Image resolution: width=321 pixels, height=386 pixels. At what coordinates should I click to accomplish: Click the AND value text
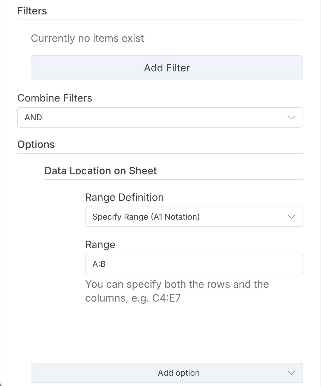[x=33, y=118]
